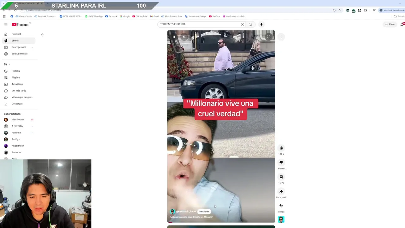Pause the playing Short

click(x=174, y=37)
